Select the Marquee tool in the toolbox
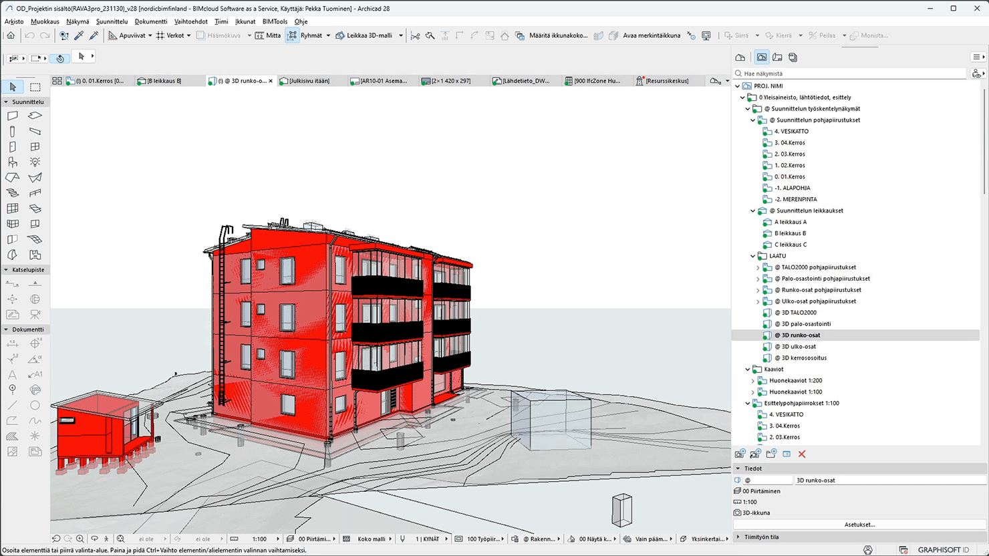This screenshot has height=556, width=989. tap(35, 87)
